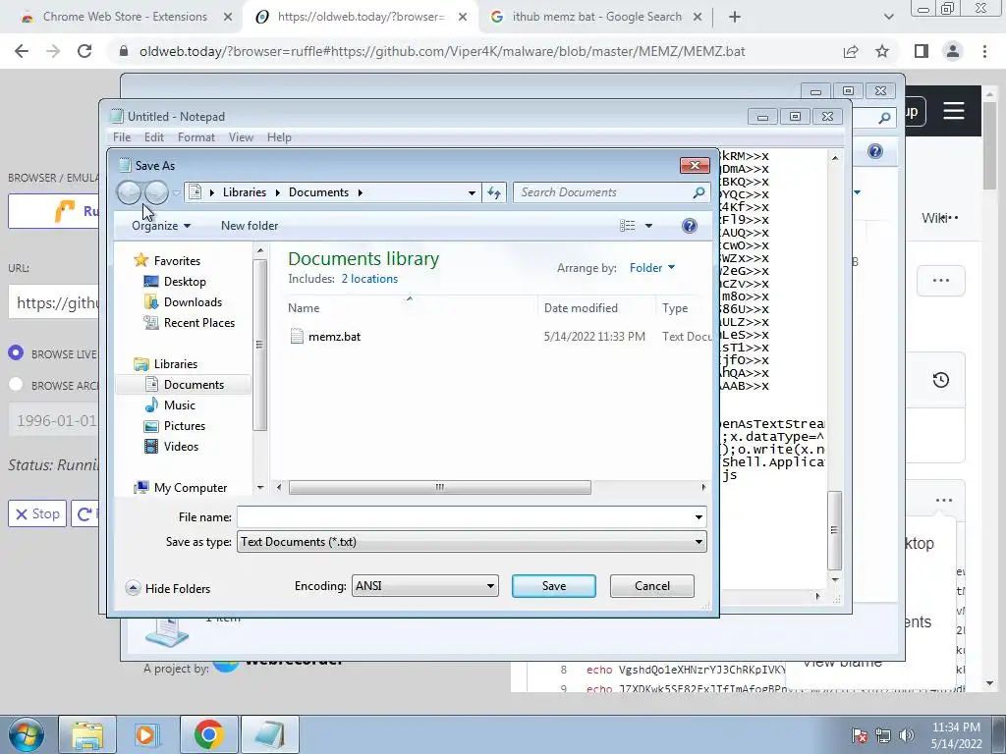
Task: Click the Notepad taskbar icon
Action: coord(270,734)
